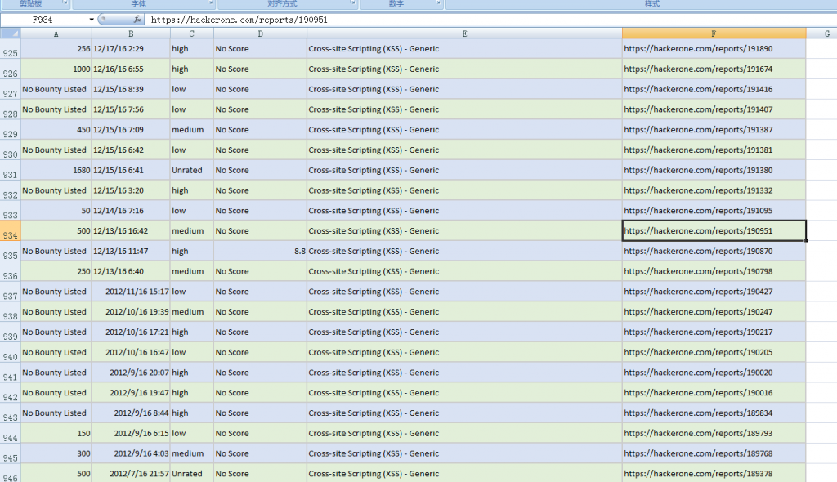Select No Bounty Listed cell in row 935
The image size is (837, 482).
[x=56, y=251]
